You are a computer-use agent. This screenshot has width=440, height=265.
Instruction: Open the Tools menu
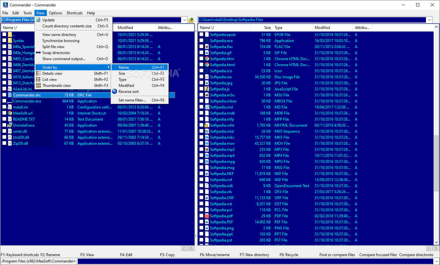click(27, 13)
